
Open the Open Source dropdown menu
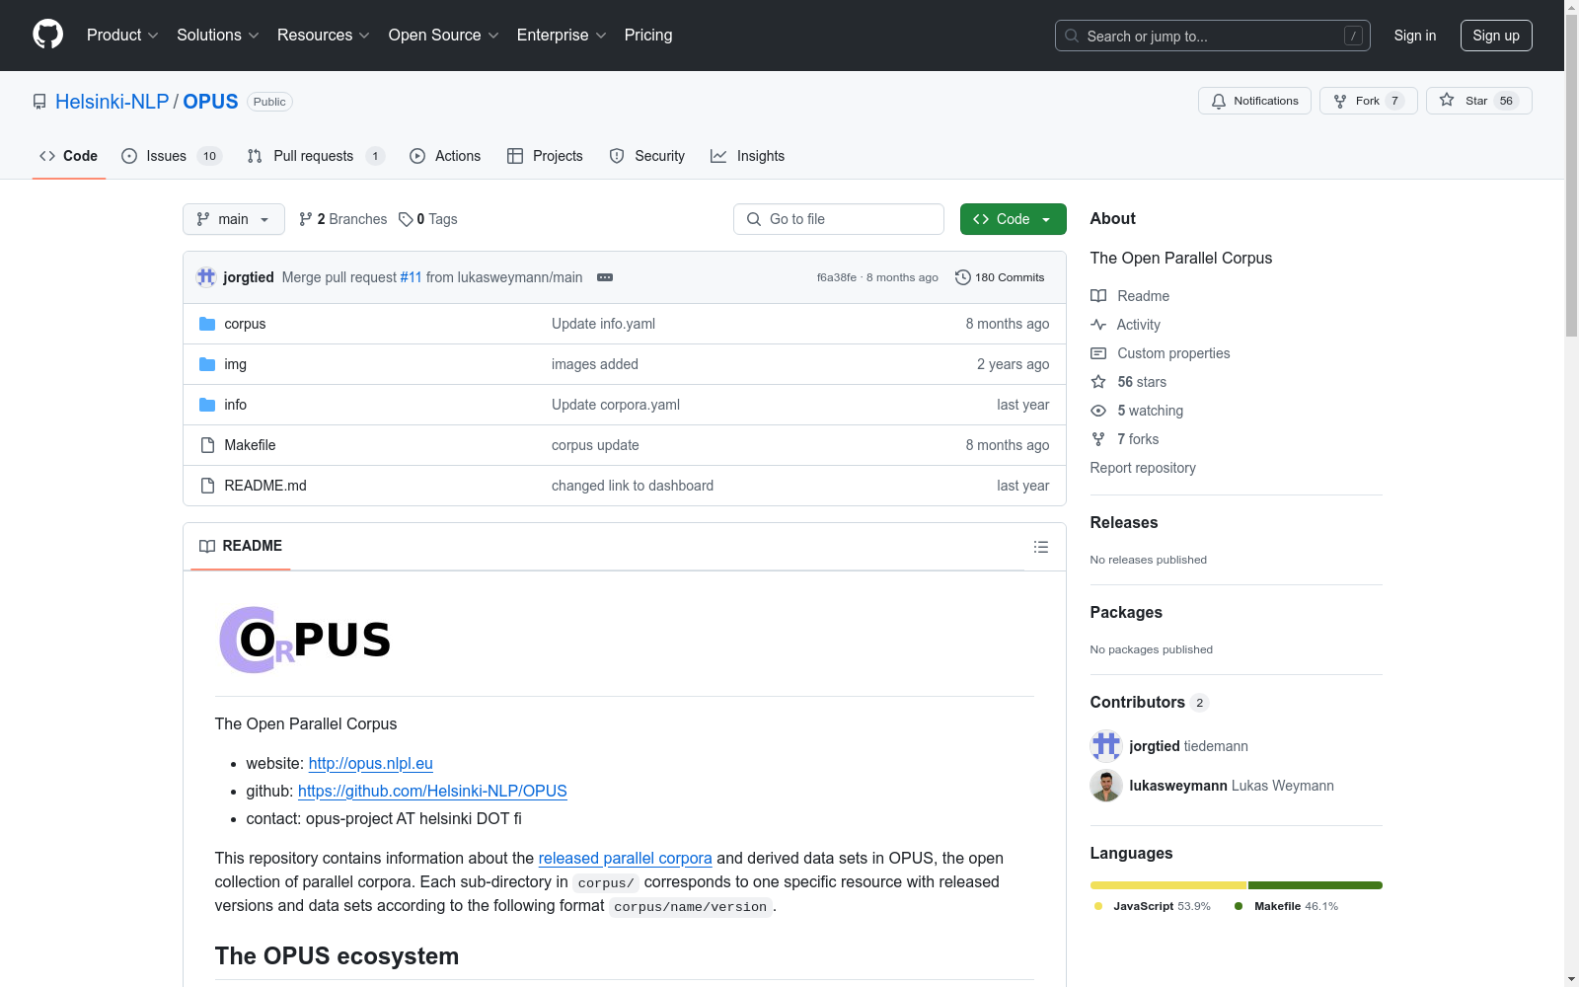point(443,36)
